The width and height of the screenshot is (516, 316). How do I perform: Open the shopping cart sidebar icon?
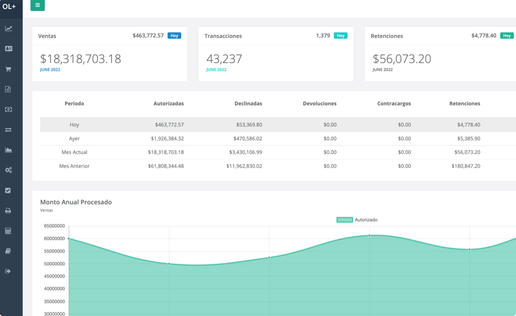[x=8, y=69]
